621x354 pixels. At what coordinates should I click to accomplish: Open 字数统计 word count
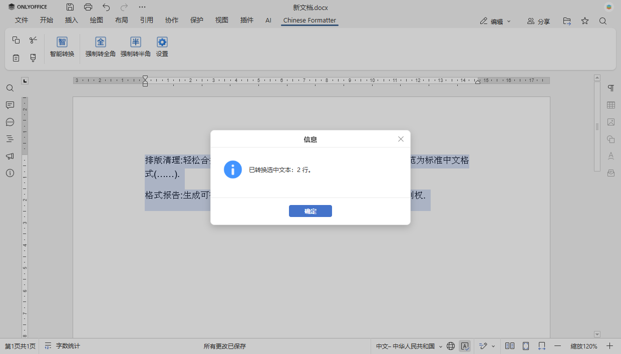tap(63, 346)
